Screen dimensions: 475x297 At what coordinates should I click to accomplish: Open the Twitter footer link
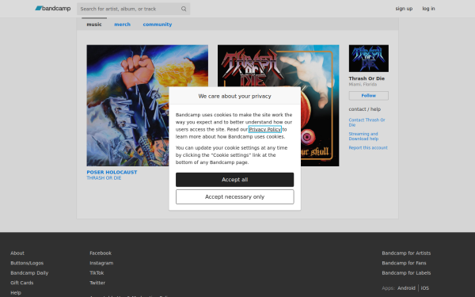point(97,283)
